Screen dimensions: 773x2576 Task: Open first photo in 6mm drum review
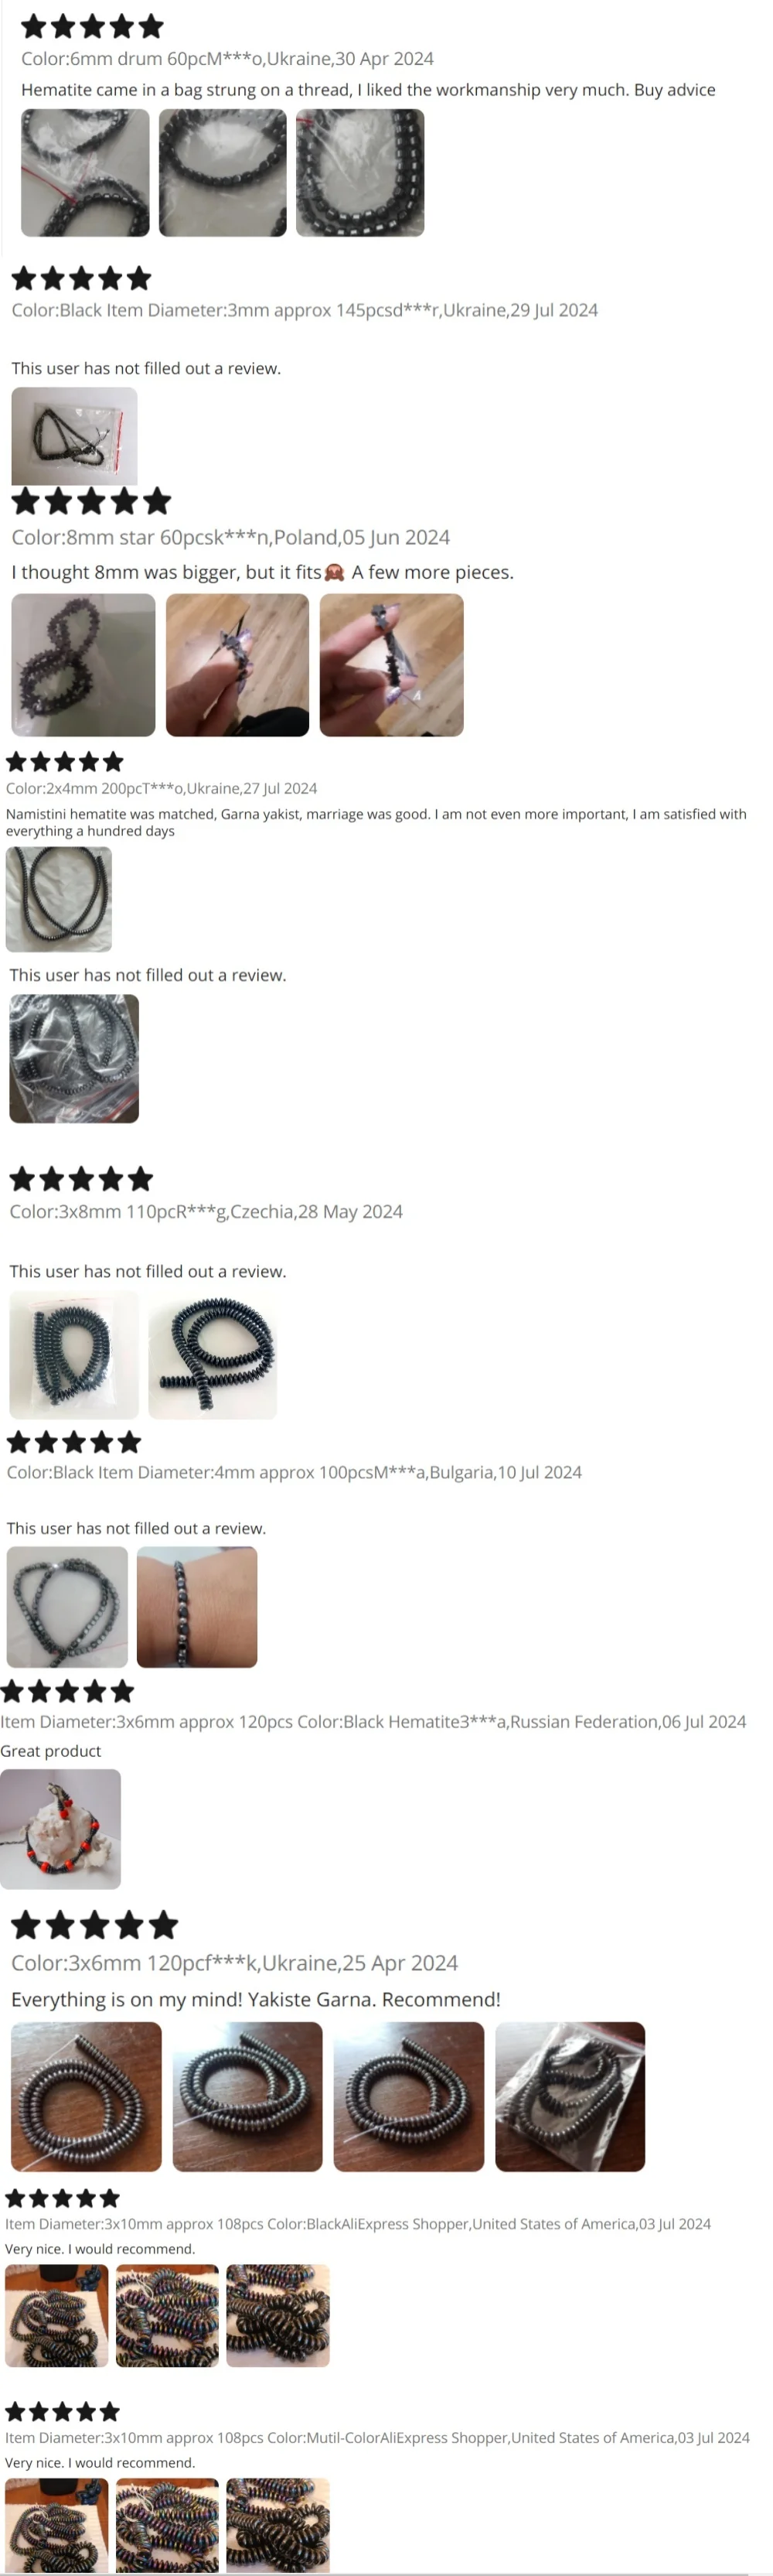pos(85,173)
